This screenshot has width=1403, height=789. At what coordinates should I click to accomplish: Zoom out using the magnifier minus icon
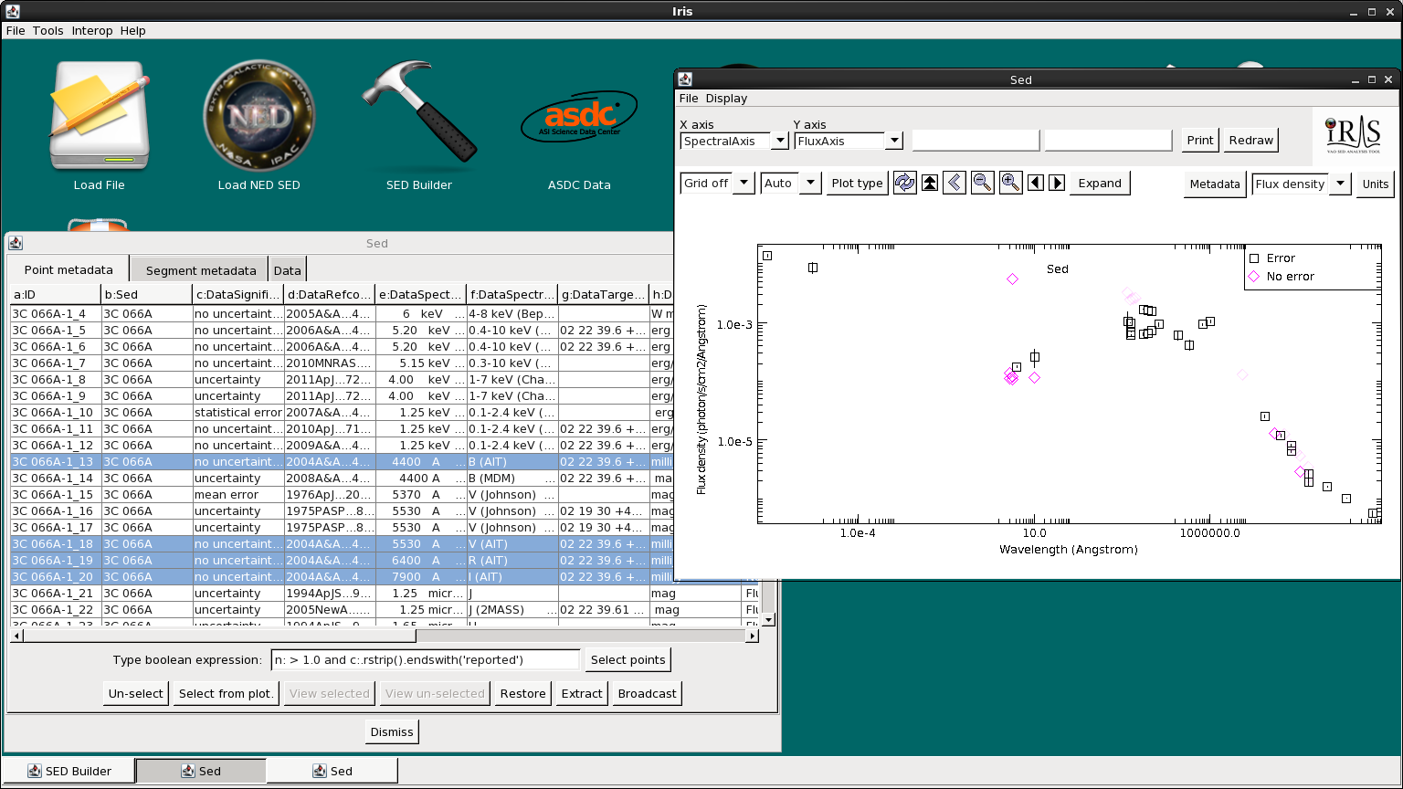[x=982, y=183]
